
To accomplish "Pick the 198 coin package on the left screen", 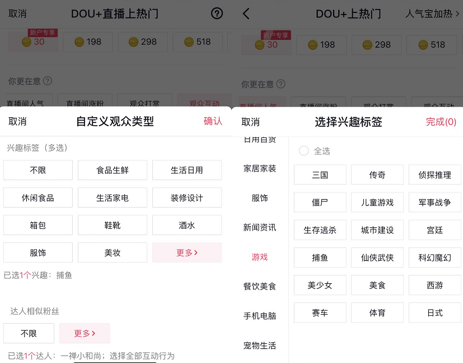I will coord(88,42).
